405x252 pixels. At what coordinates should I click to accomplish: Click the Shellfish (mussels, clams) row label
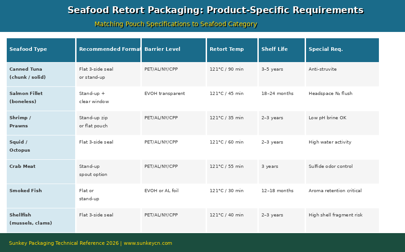[x=31, y=219]
